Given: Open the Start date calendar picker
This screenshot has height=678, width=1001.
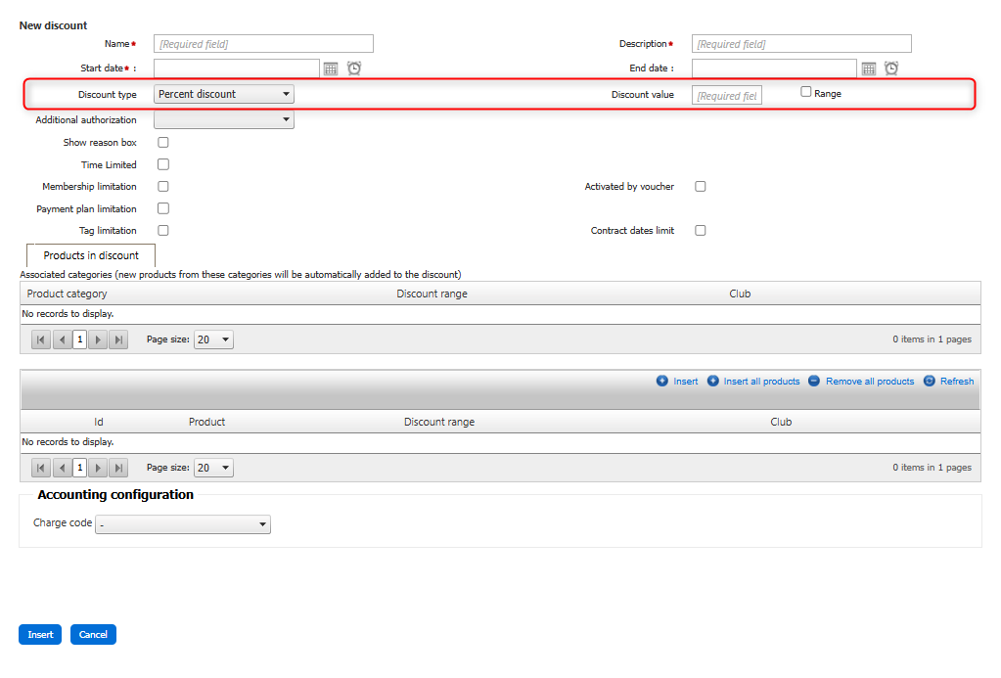Looking at the screenshot, I should (331, 68).
